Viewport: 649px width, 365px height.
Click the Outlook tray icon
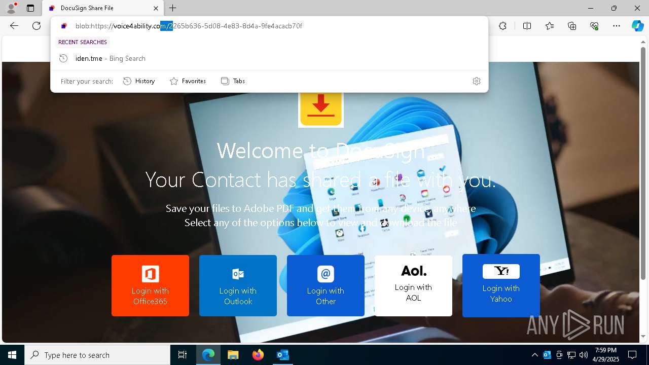tap(547, 355)
